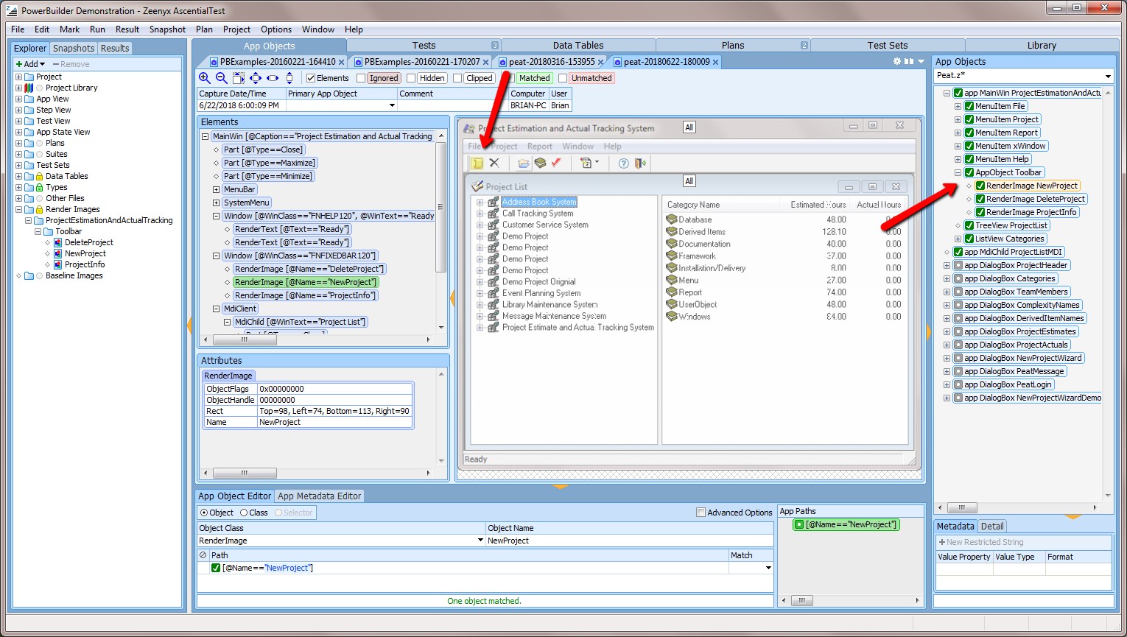The image size is (1127, 637).
Task: Click the fit-to-width arrows icon
Action: (272, 78)
